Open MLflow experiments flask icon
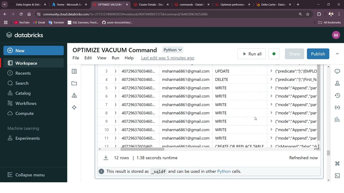 [337, 83]
